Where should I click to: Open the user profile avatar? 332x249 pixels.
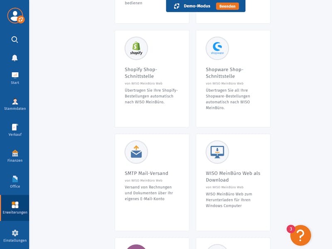click(x=15, y=16)
